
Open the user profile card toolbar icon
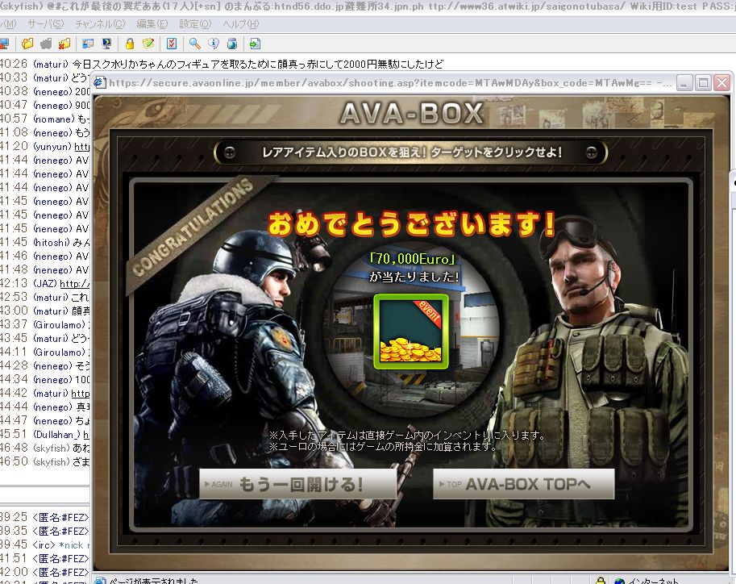(x=88, y=44)
